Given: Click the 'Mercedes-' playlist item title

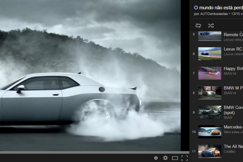Looking at the screenshot, I should pyautogui.click(x=233, y=127).
